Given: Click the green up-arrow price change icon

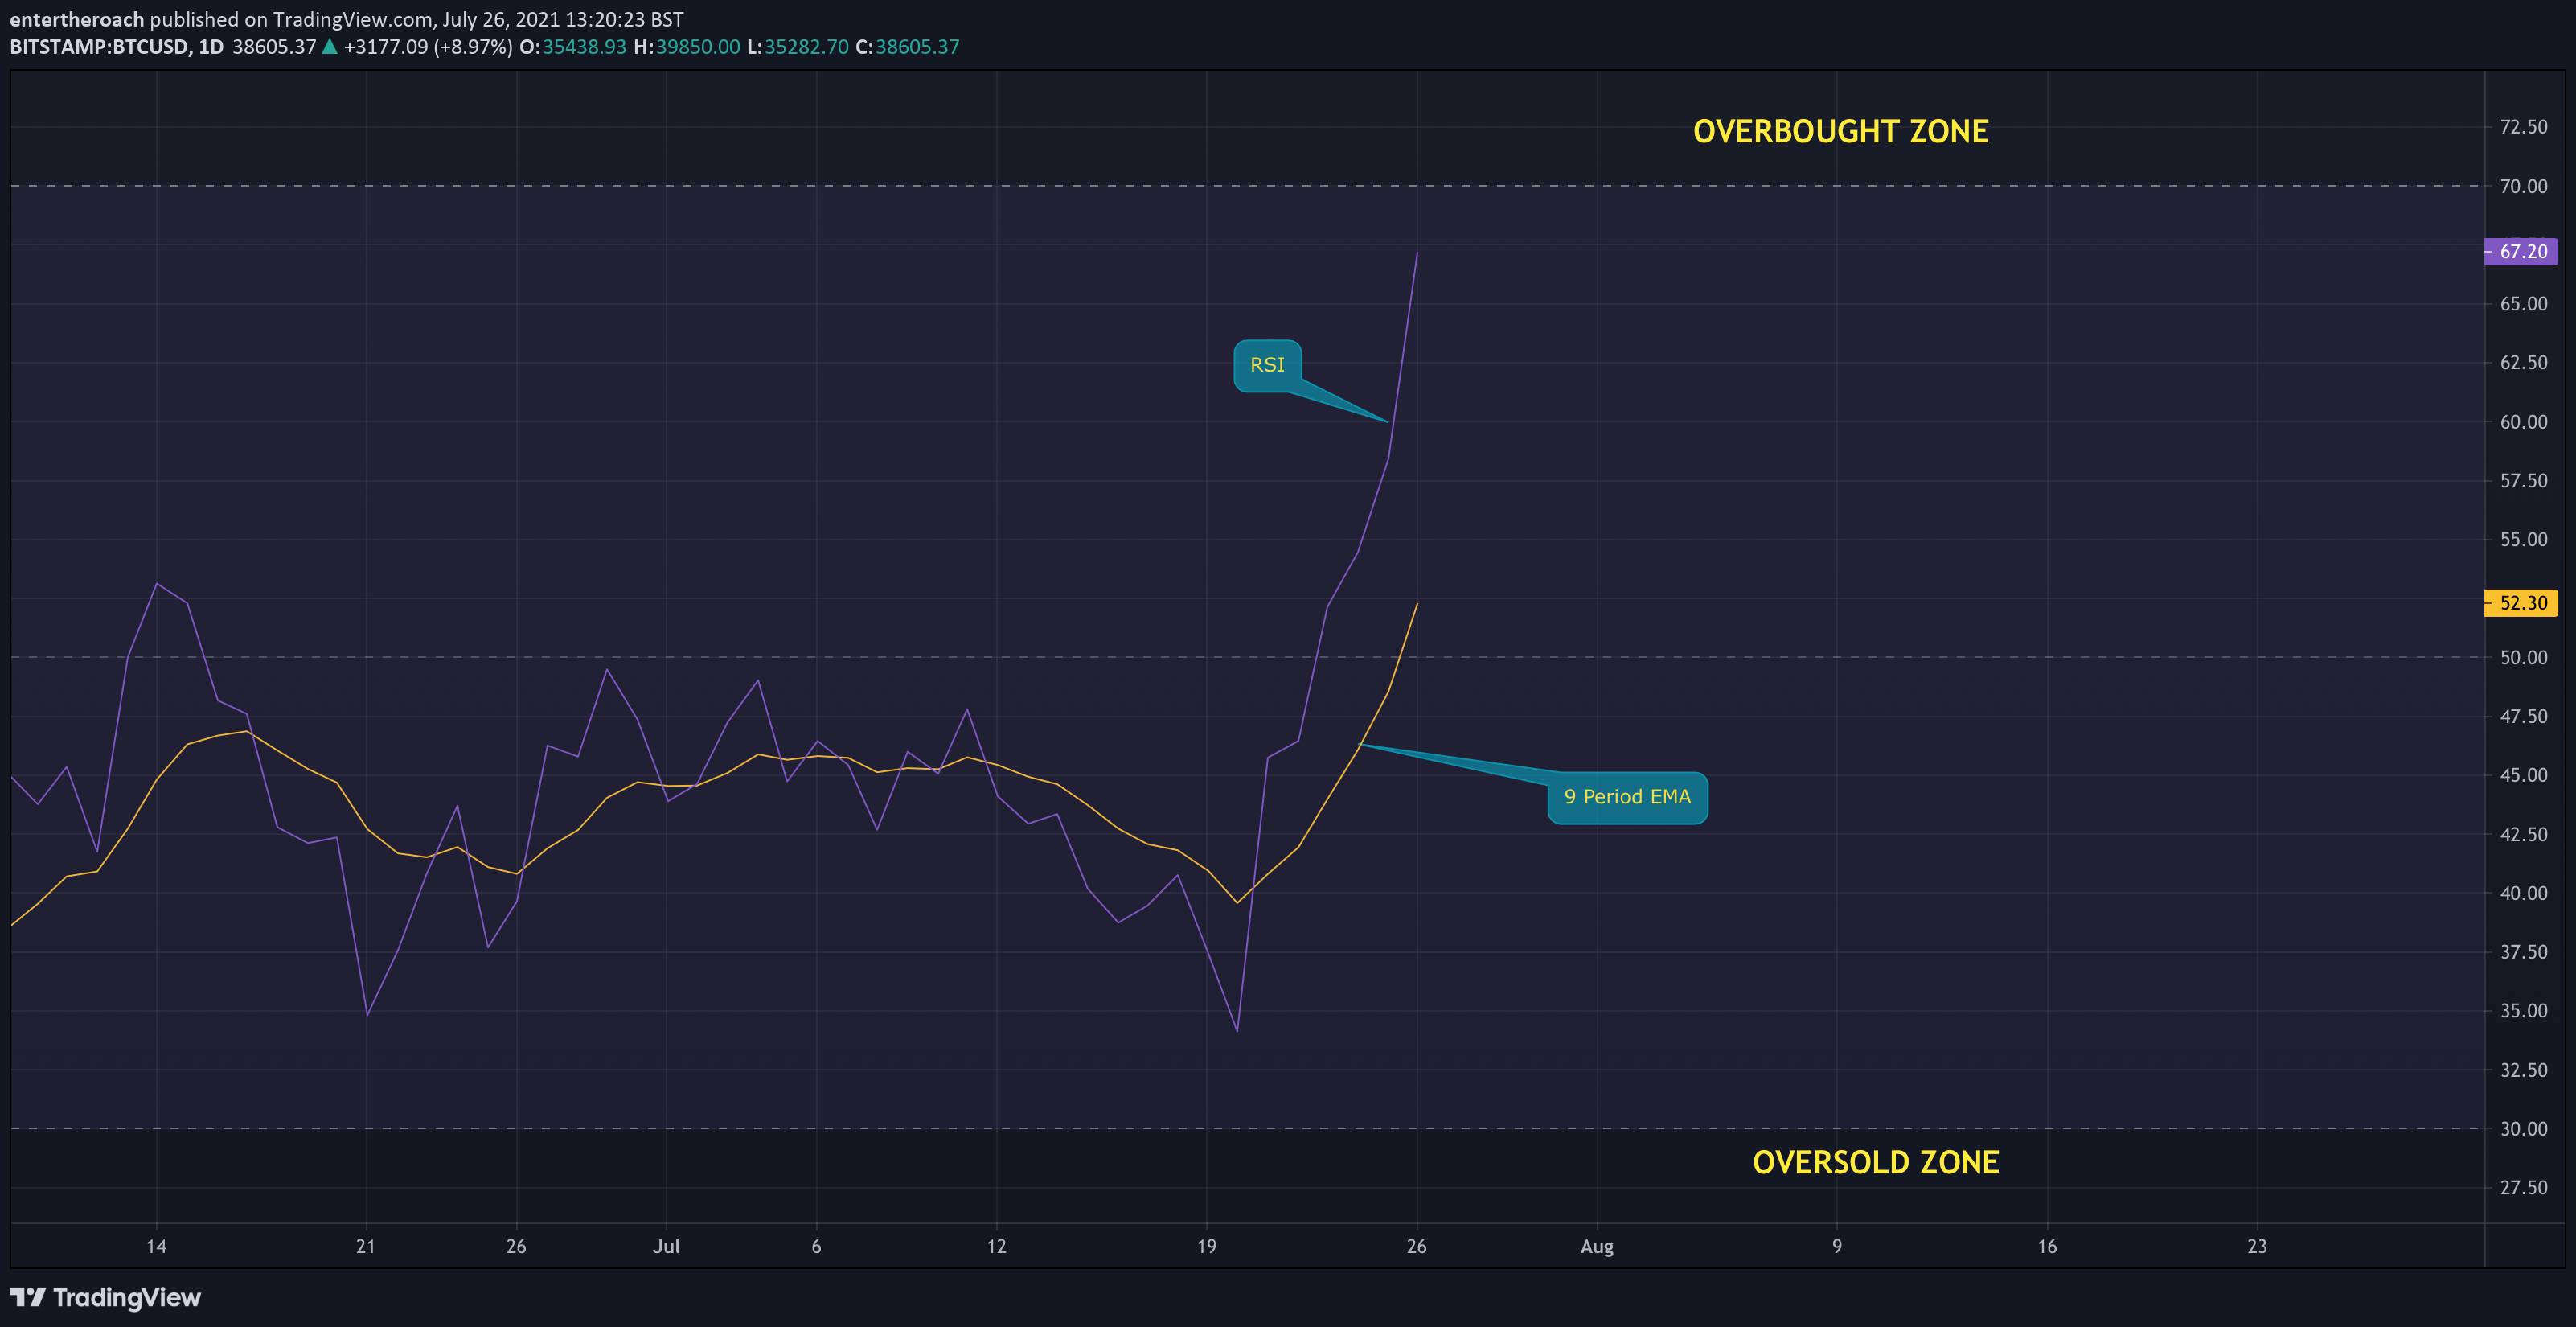Looking at the screenshot, I should coord(329,46).
